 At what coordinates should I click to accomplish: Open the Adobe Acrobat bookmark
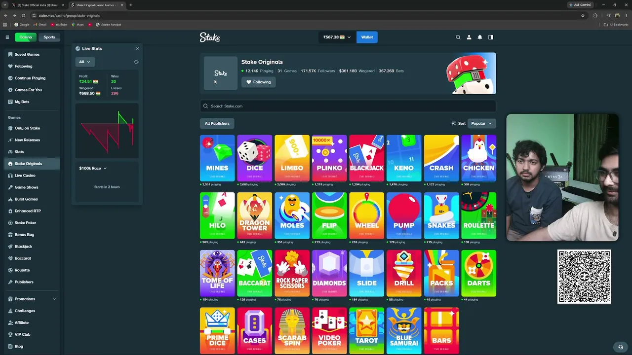pos(109,25)
